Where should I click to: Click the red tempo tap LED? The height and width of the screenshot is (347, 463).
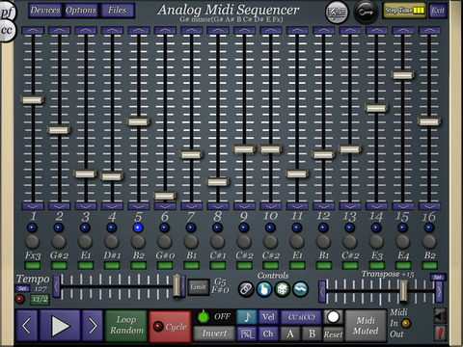pos(20,299)
